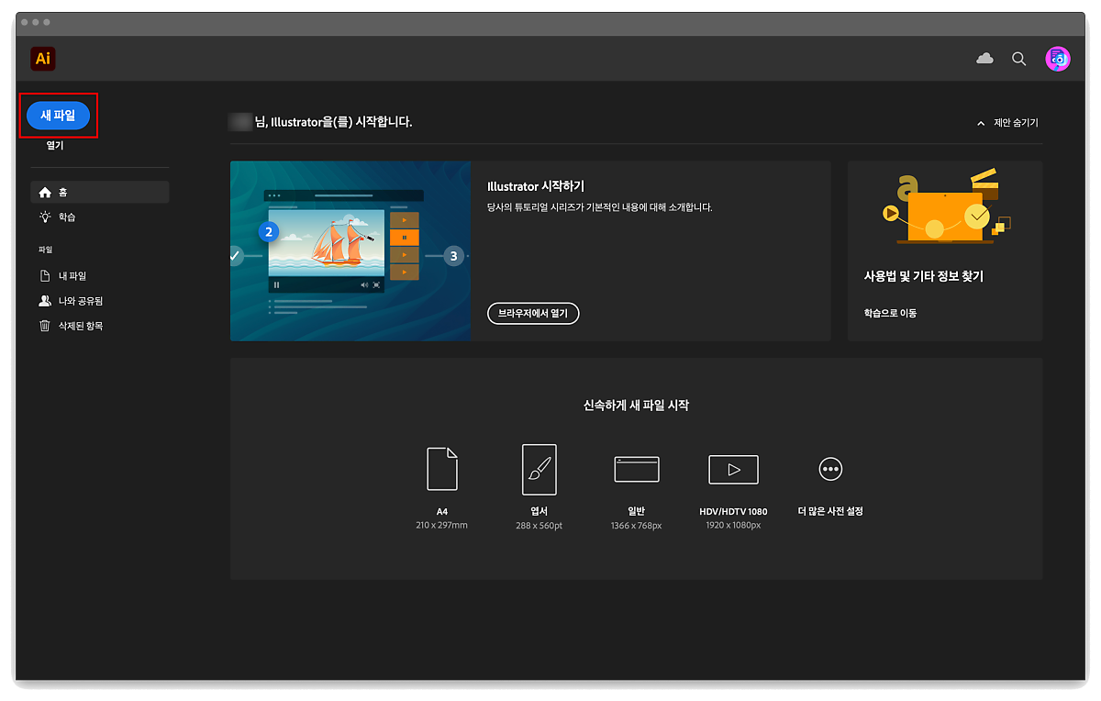
Task: Click the 브라우저에서 열기 button
Action: pyautogui.click(x=533, y=314)
